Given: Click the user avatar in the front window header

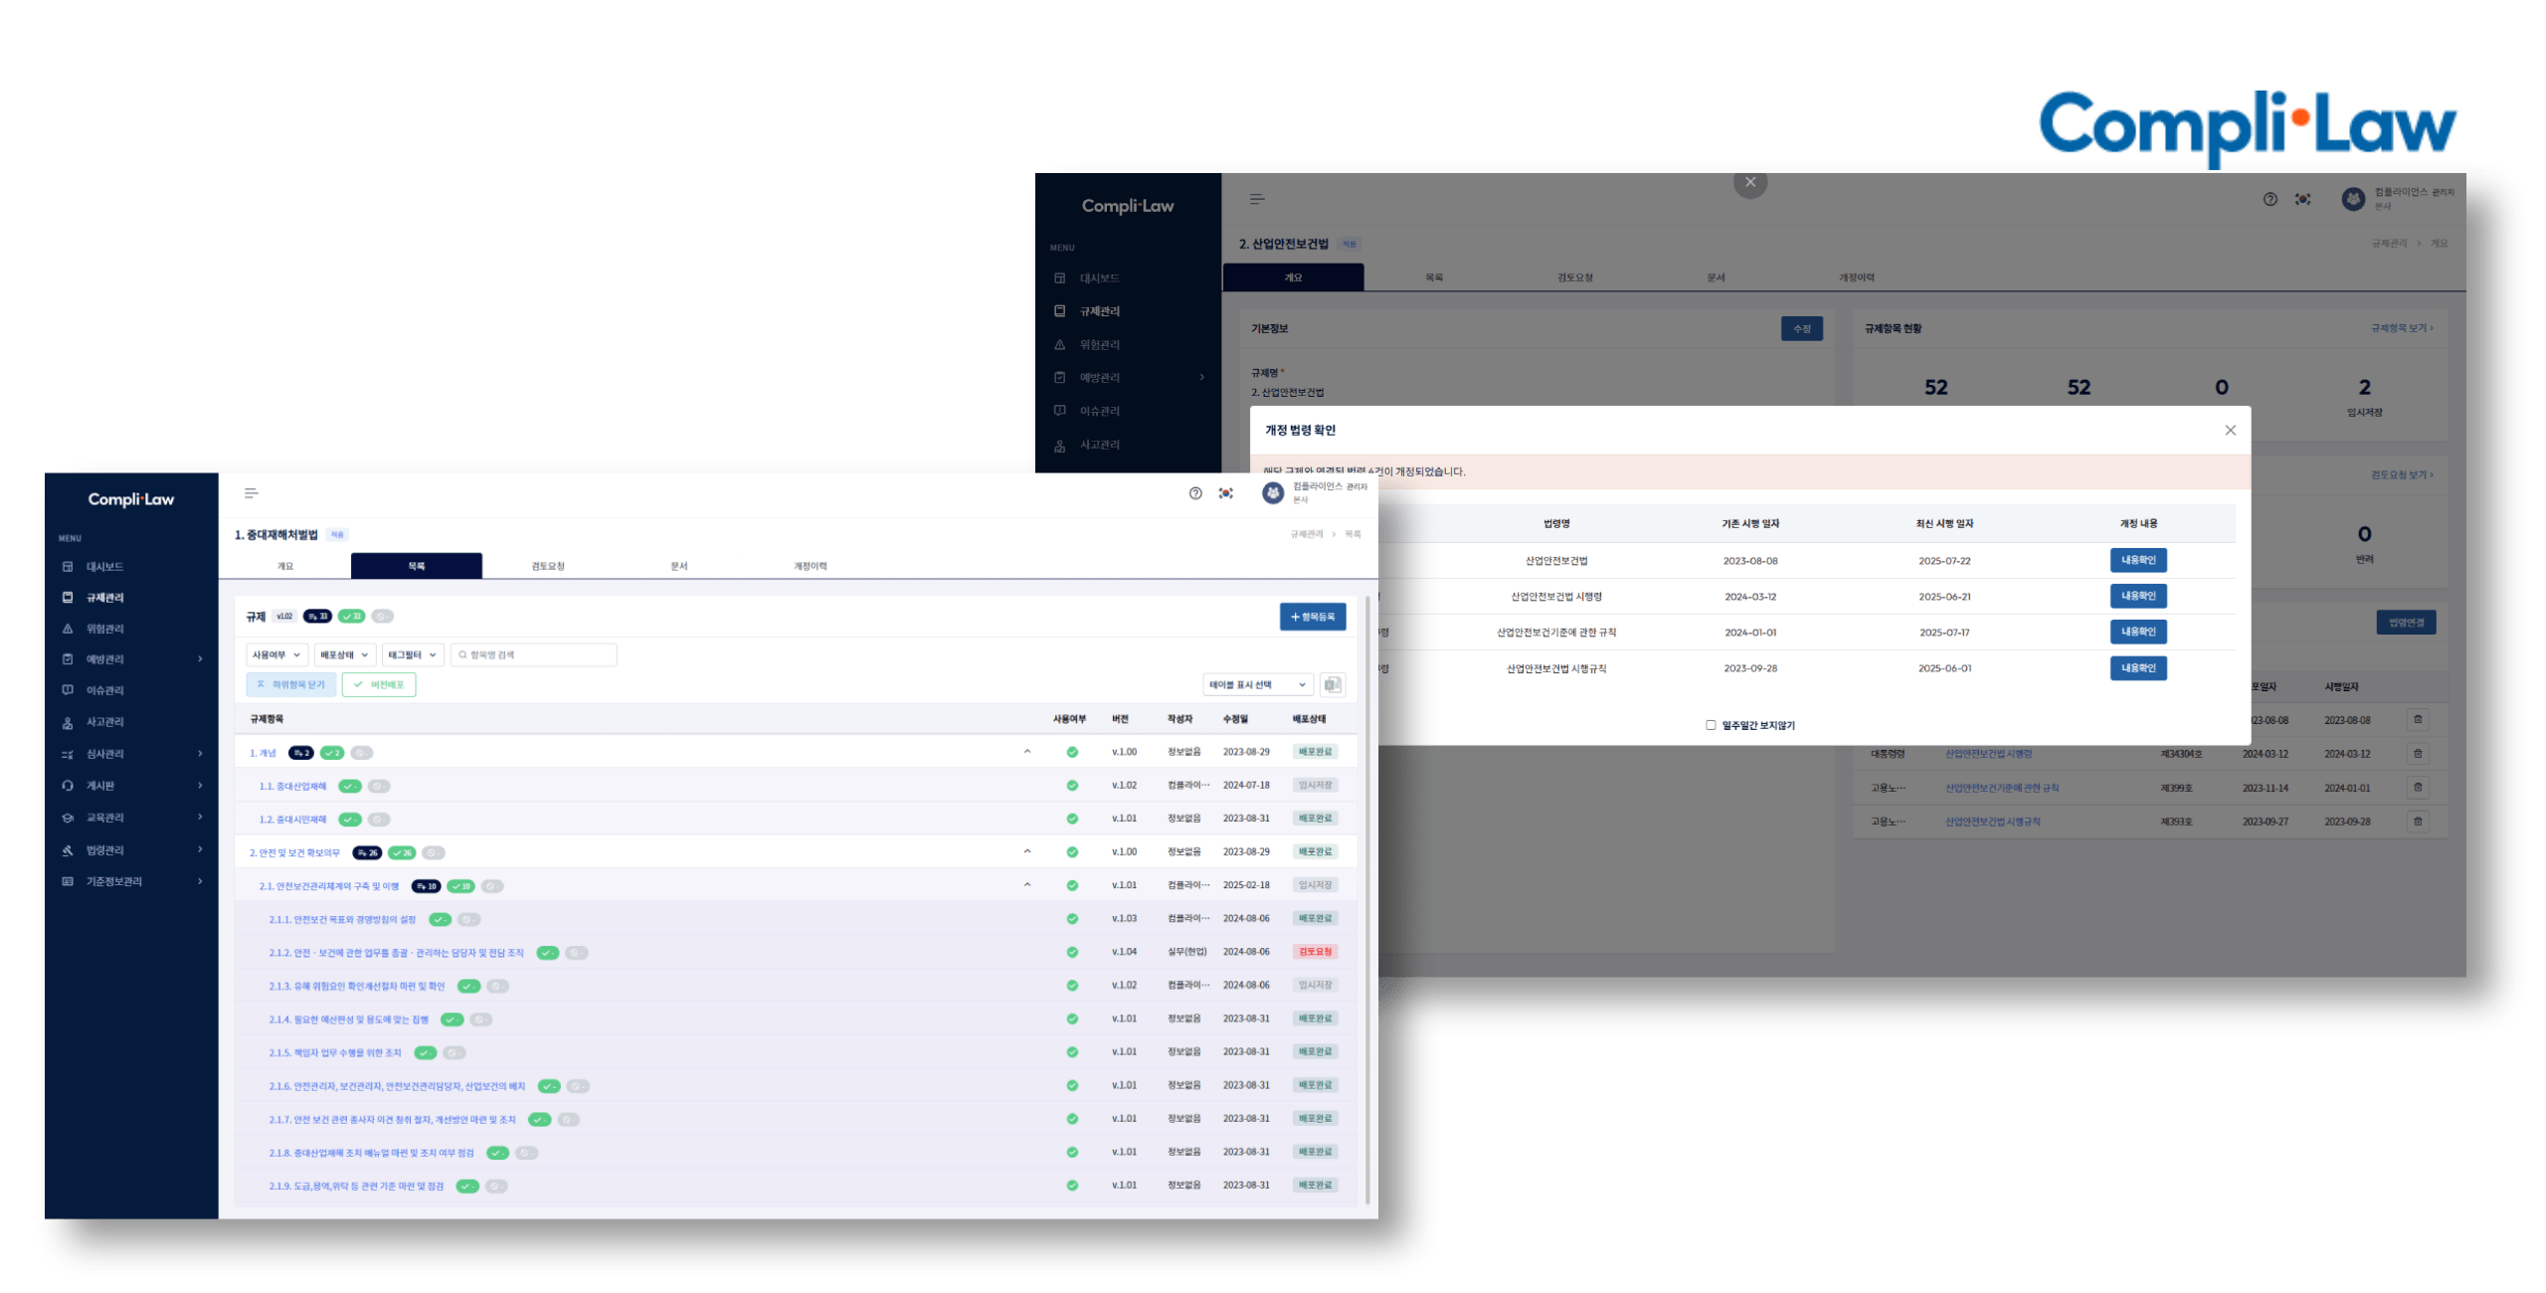Looking at the screenshot, I should [x=1273, y=492].
